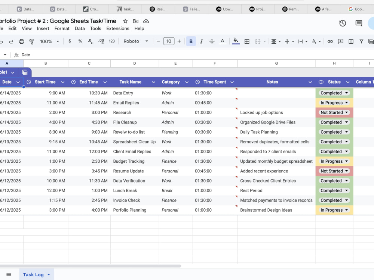Switch to the Upw... browser tab
This screenshot has width=374, height=280.
tap(225, 9)
